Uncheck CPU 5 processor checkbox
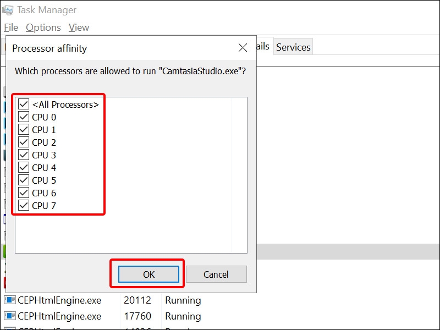 (24, 180)
